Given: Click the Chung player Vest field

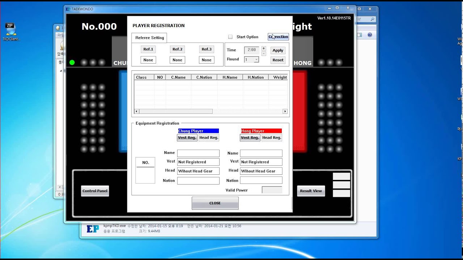Looking at the screenshot, I should (198, 162).
